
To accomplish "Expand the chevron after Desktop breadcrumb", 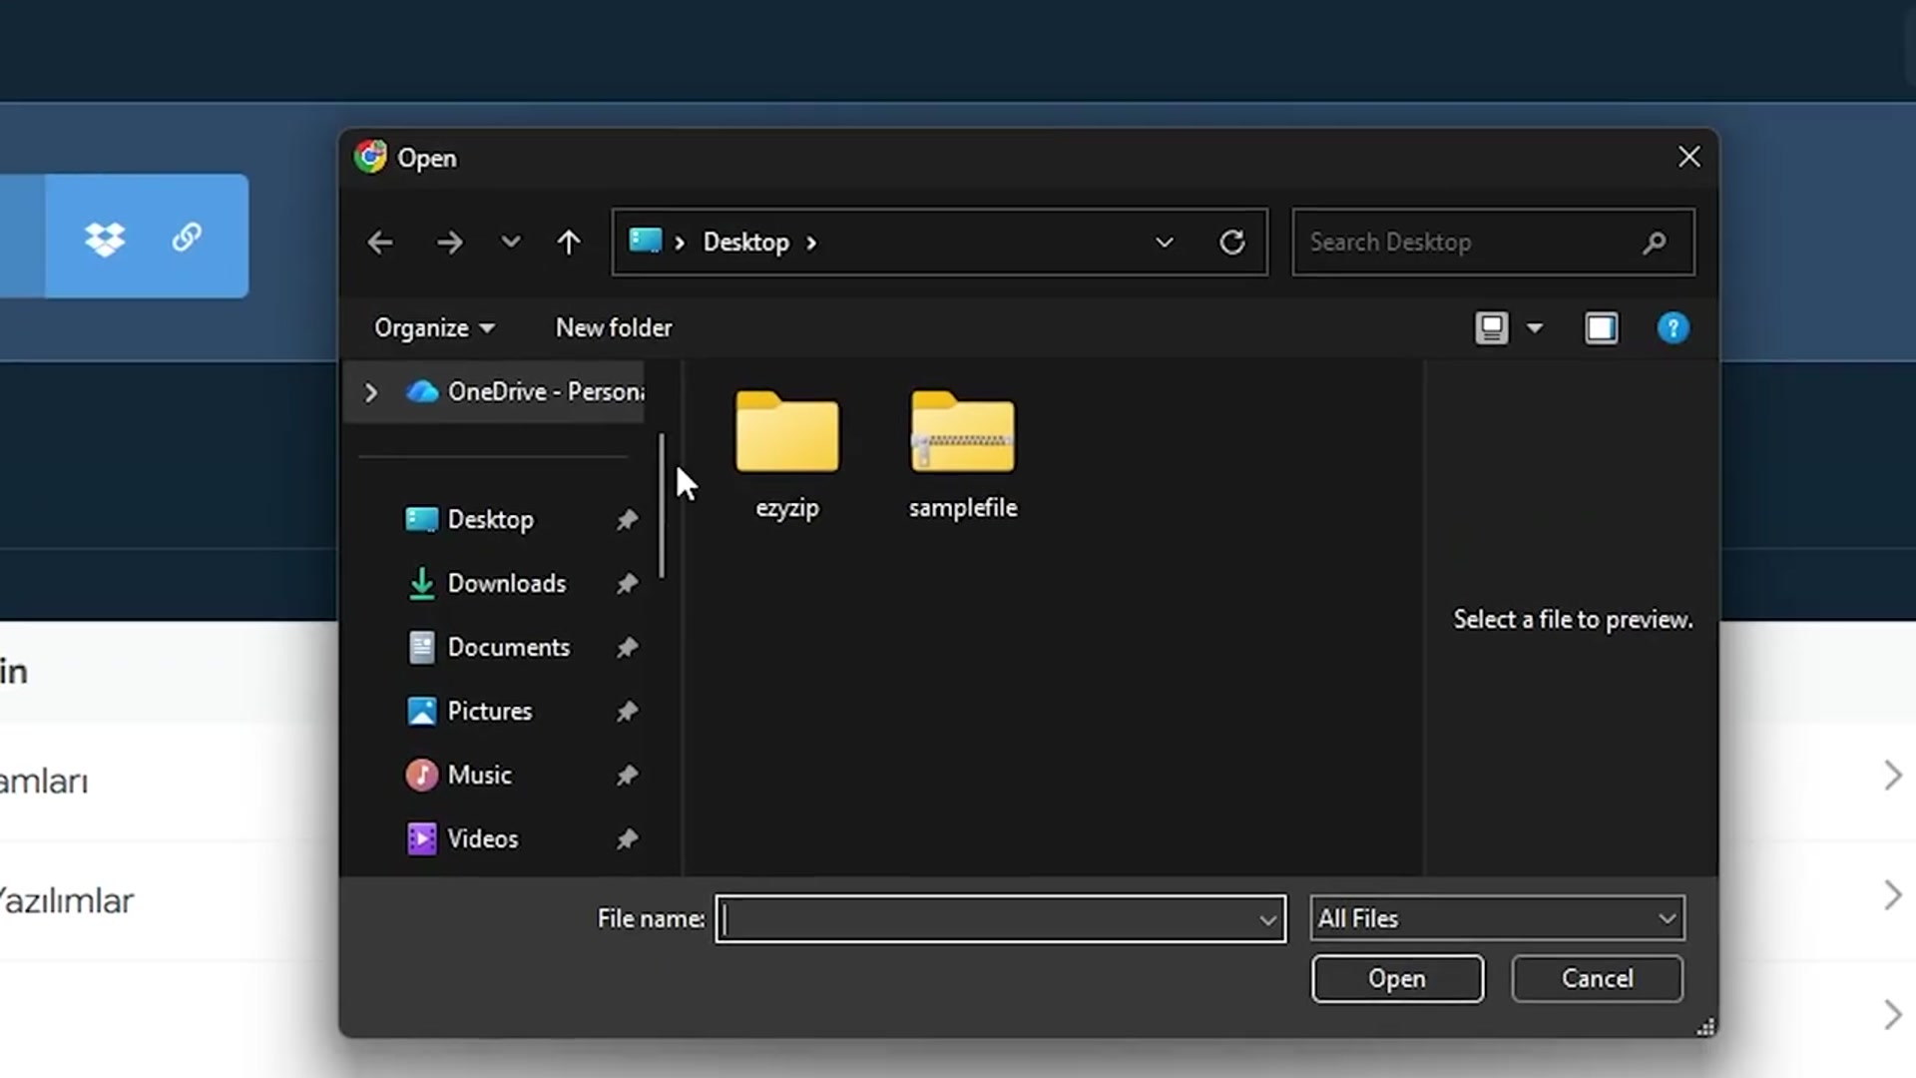I will tap(811, 244).
